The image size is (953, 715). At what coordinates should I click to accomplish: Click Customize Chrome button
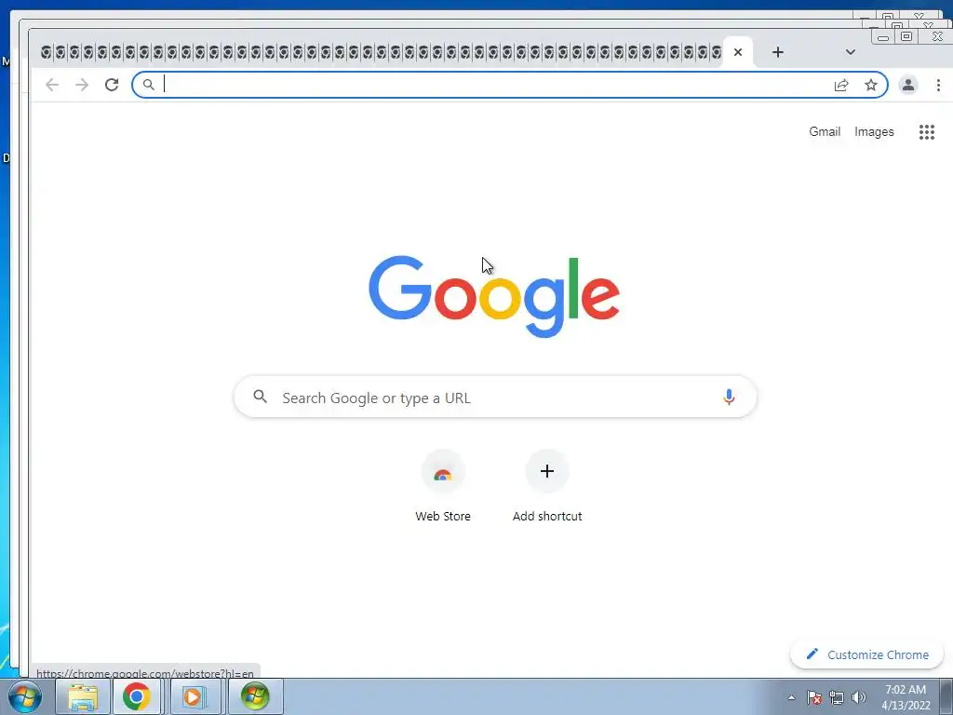pyautogui.click(x=866, y=654)
